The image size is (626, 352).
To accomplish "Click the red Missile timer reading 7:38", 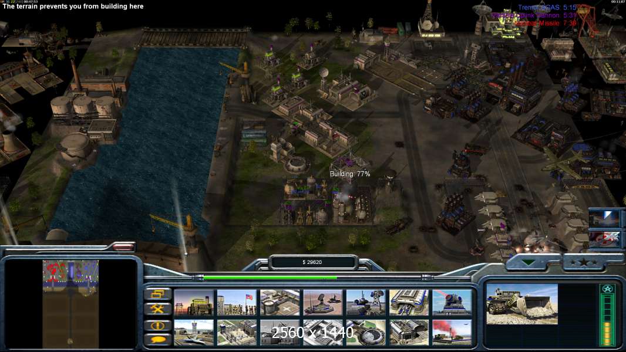I will tap(546, 23).
